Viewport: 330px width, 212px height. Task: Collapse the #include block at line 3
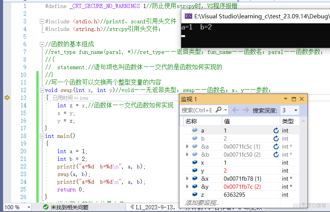(42, 21)
